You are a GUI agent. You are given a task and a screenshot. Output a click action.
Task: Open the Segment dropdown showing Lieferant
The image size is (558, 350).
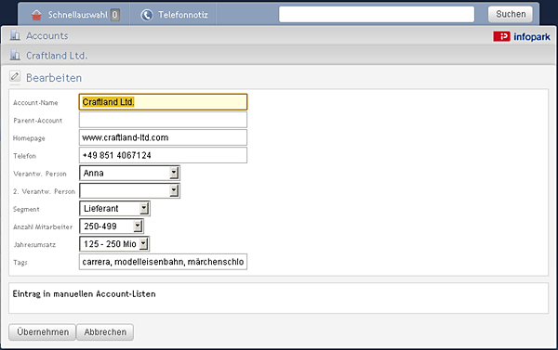114,209
